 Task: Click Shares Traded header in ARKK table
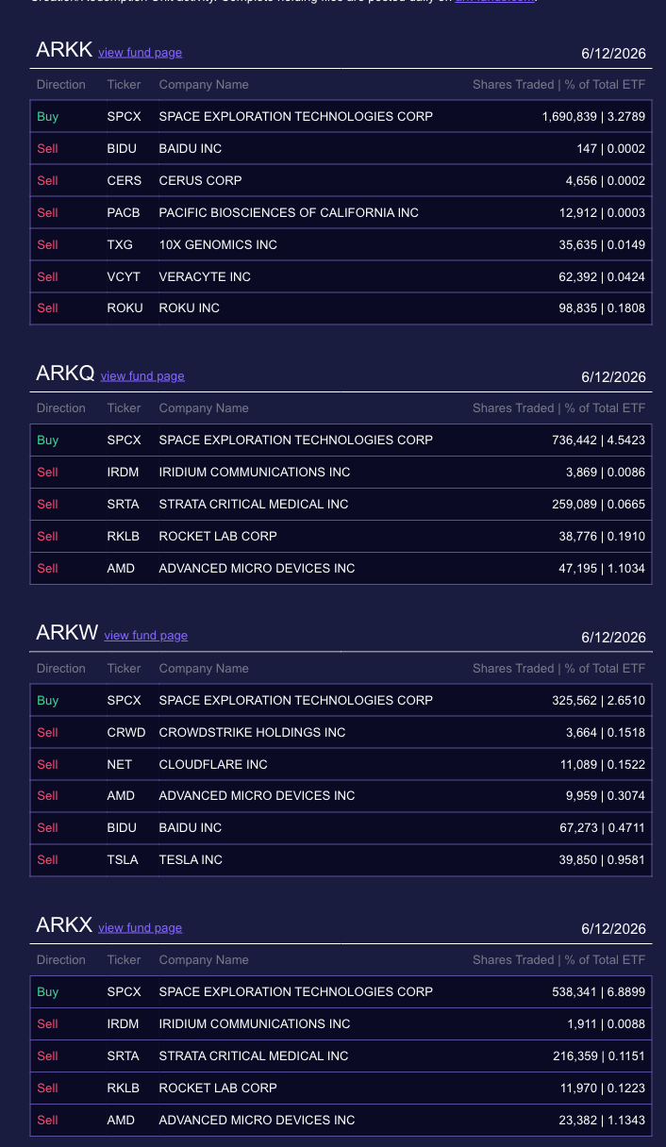click(x=513, y=85)
